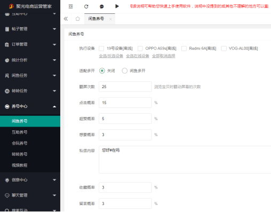Click the 聚光电商运营管家 logo icon
The height and width of the screenshot is (212, 271).
click(x=11, y=6)
